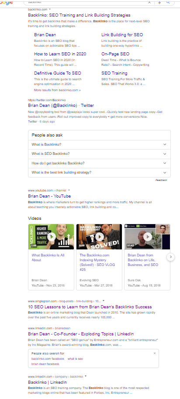Expand How do I get backlinks Backlinko?
The image size is (180, 399).
(x=99, y=163)
